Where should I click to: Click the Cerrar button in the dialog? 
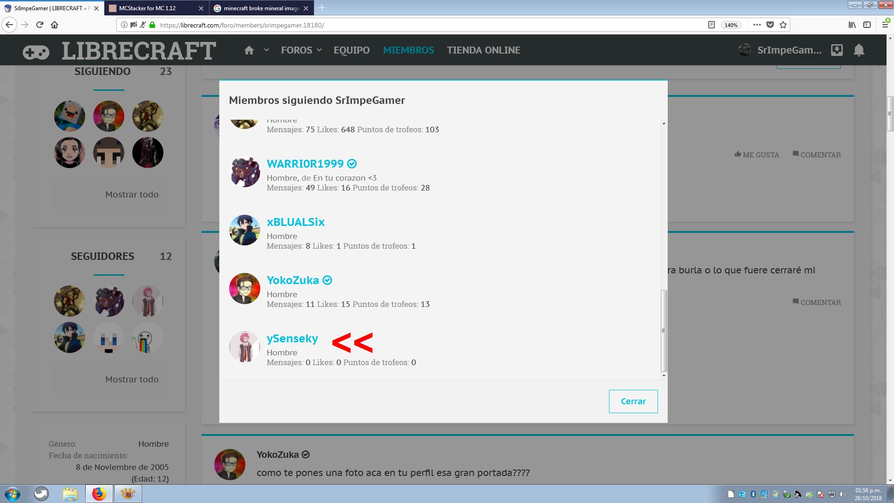pyautogui.click(x=633, y=401)
